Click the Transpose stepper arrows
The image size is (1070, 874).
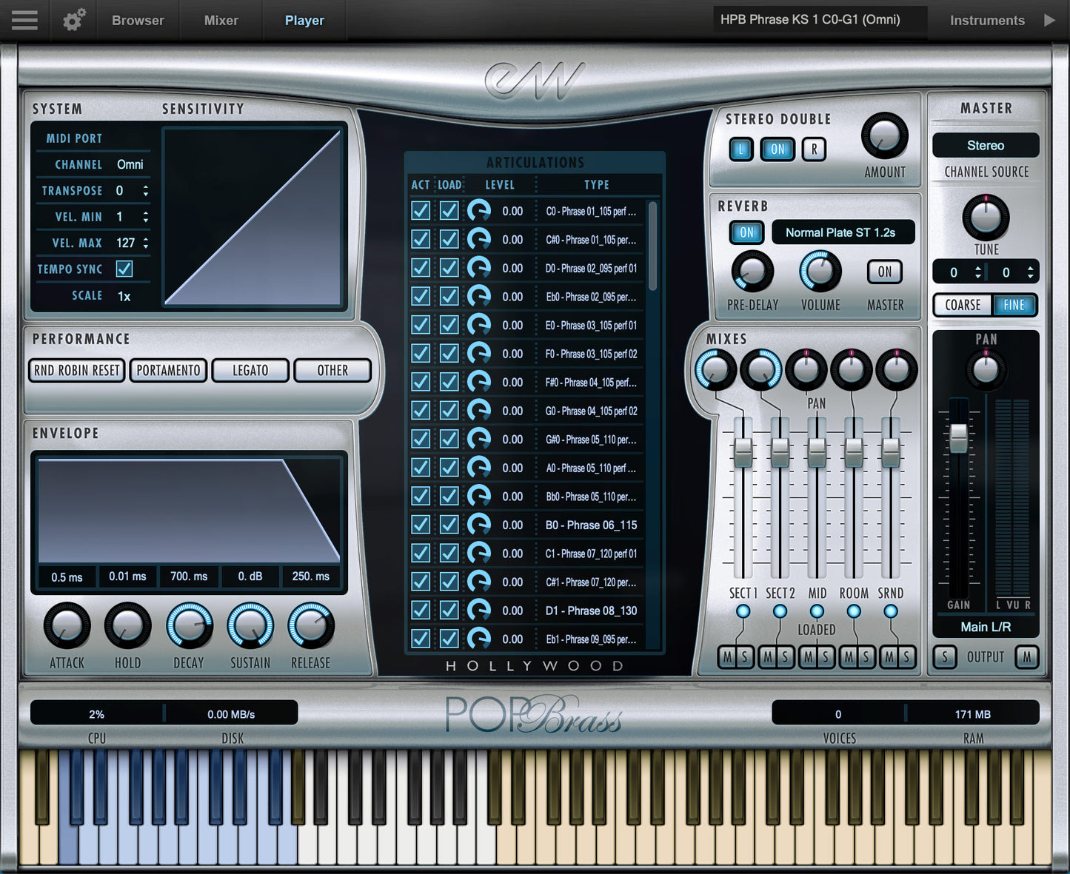click(x=145, y=191)
